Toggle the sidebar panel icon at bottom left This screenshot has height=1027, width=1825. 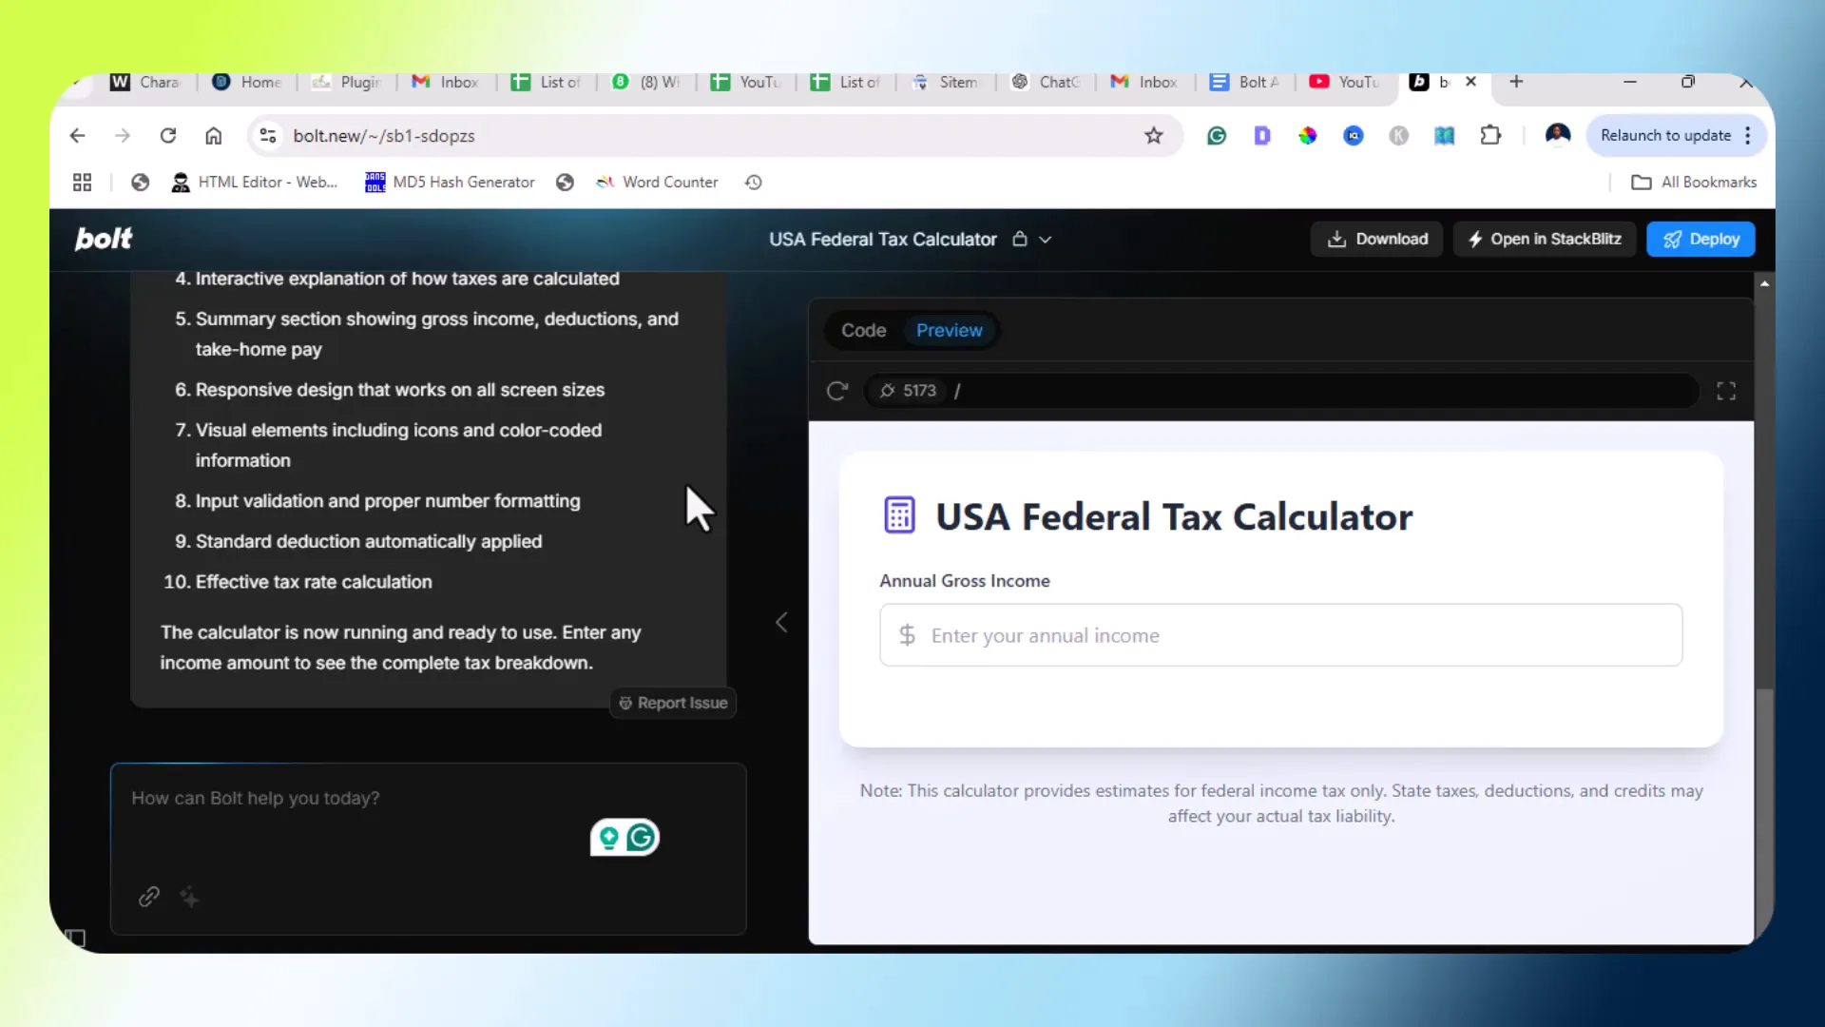(75, 939)
